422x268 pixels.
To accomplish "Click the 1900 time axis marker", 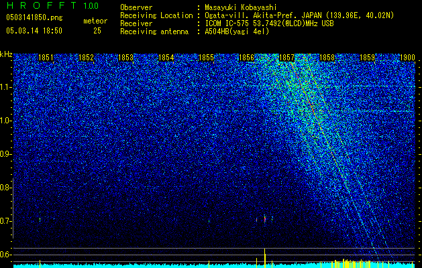I will coord(407,58).
